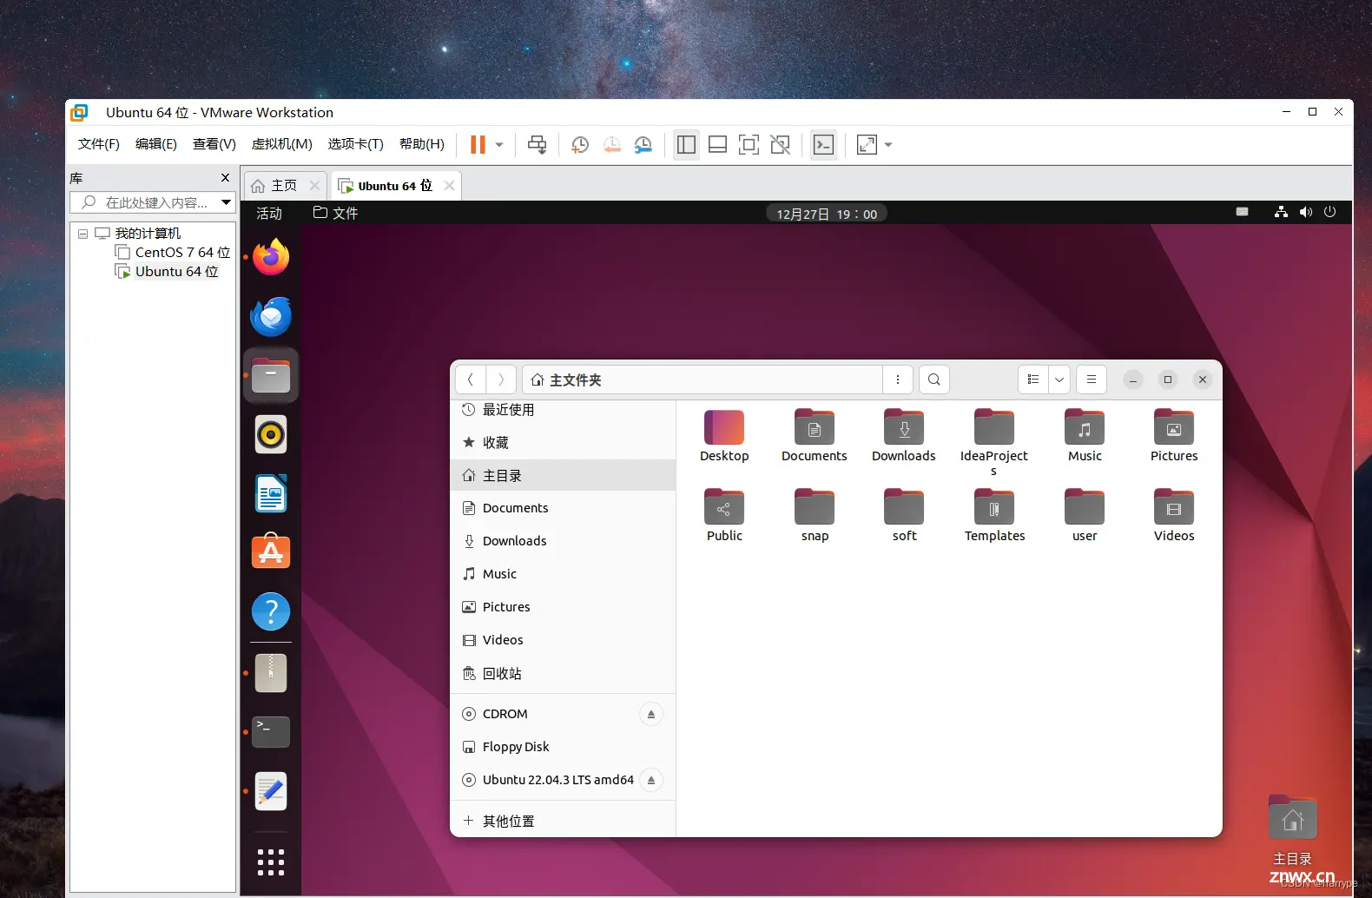Click the volume icon in top bar
1372x898 pixels.
(1305, 213)
